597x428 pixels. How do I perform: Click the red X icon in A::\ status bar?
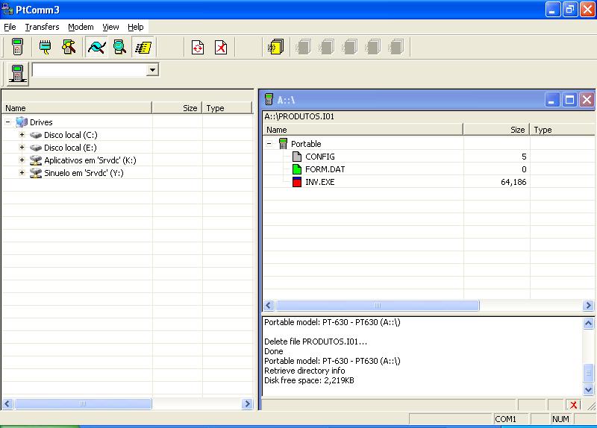pos(573,405)
